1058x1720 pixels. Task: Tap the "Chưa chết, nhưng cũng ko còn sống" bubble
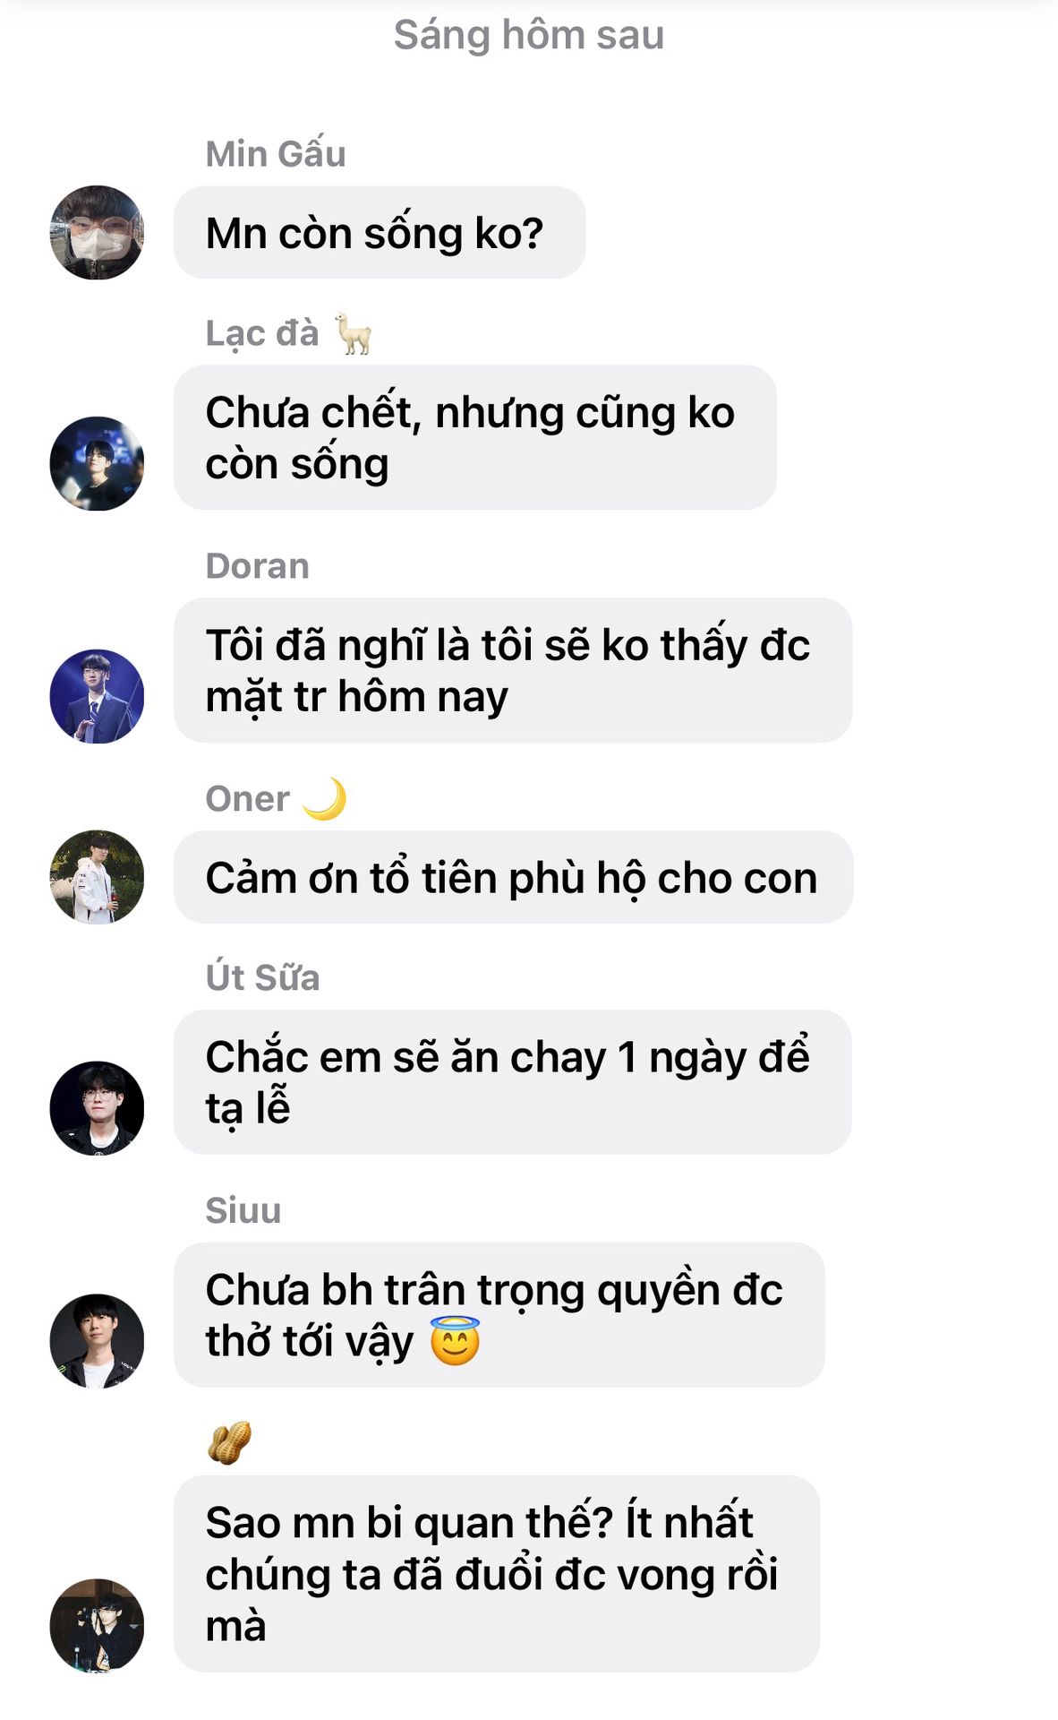tap(475, 438)
